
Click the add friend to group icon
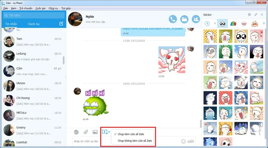tap(196, 19)
